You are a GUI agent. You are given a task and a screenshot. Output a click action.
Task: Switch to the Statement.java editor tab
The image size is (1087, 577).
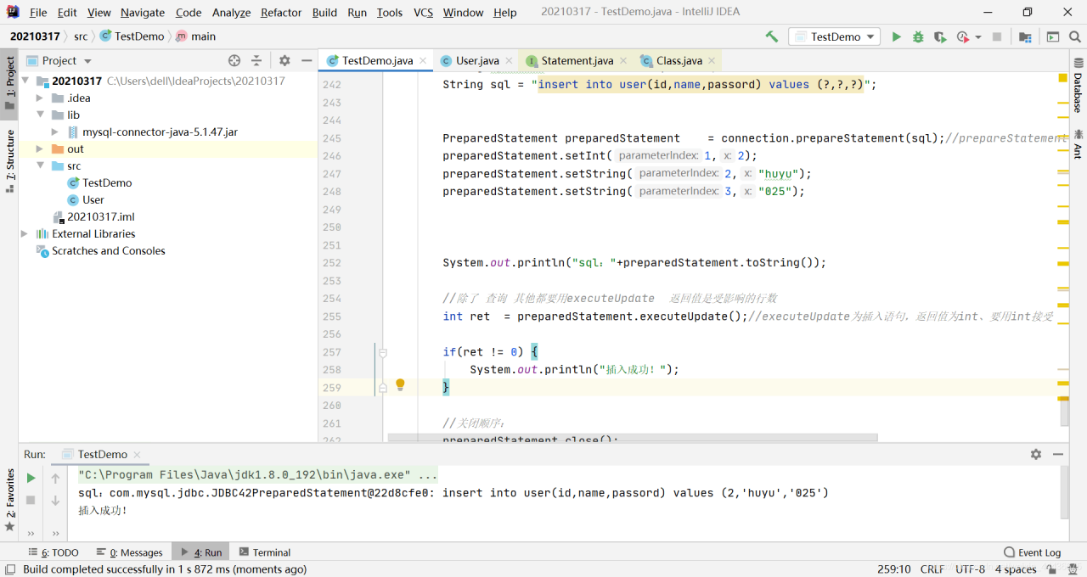[x=577, y=60]
